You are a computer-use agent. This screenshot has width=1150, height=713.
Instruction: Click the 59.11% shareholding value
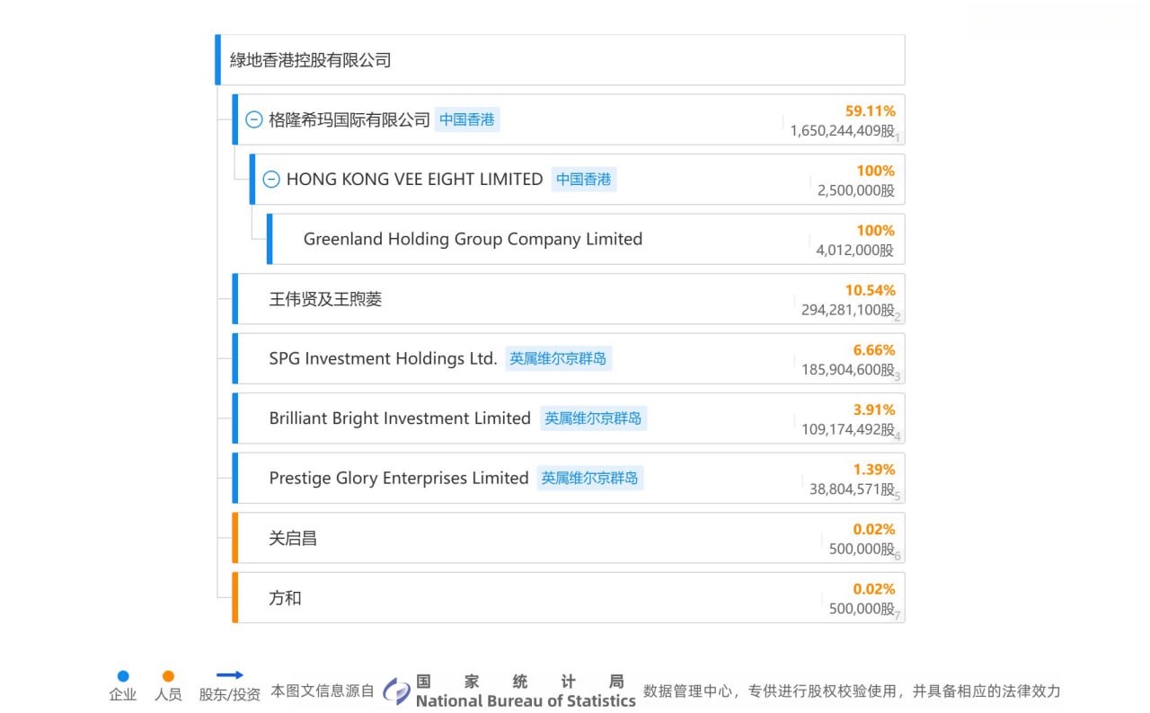coord(871,111)
